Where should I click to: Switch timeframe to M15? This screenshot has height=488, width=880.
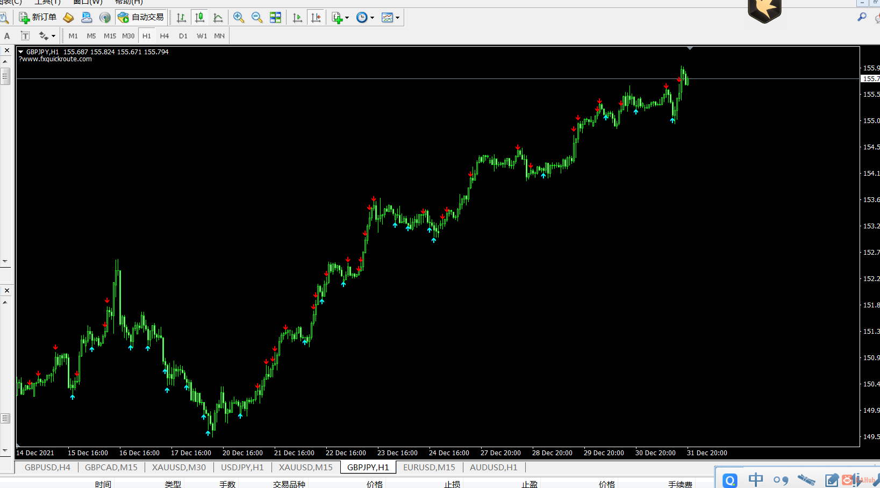click(110, 36)
